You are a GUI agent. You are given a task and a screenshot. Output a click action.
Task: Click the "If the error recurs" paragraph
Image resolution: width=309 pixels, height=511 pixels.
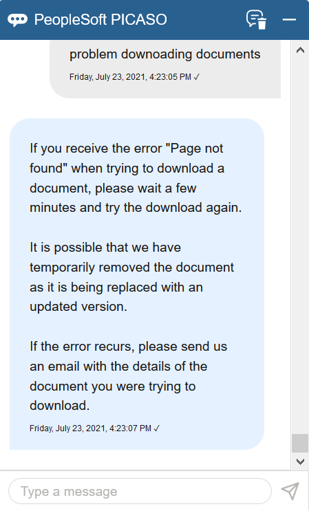[x=129, y=376]
